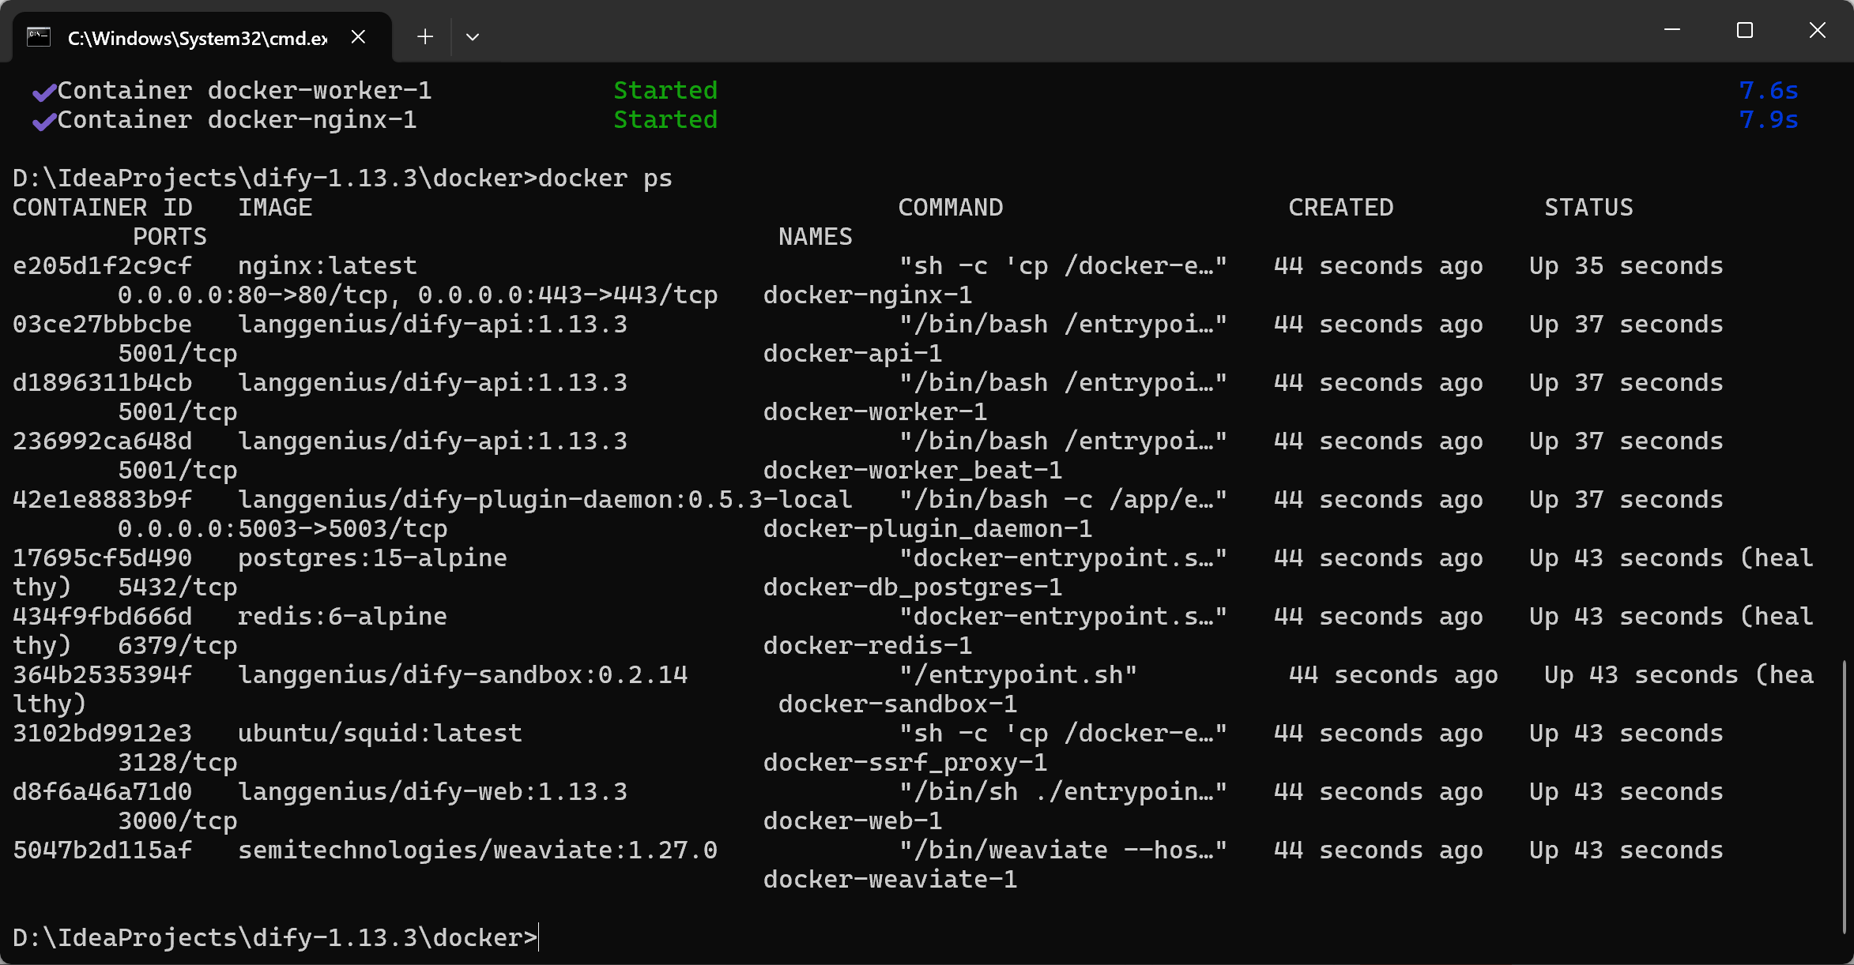Click the langgenius/dify-web:1.13.3 image name
The height and width of the screenshot is (965, 1854).
[432, 792]
